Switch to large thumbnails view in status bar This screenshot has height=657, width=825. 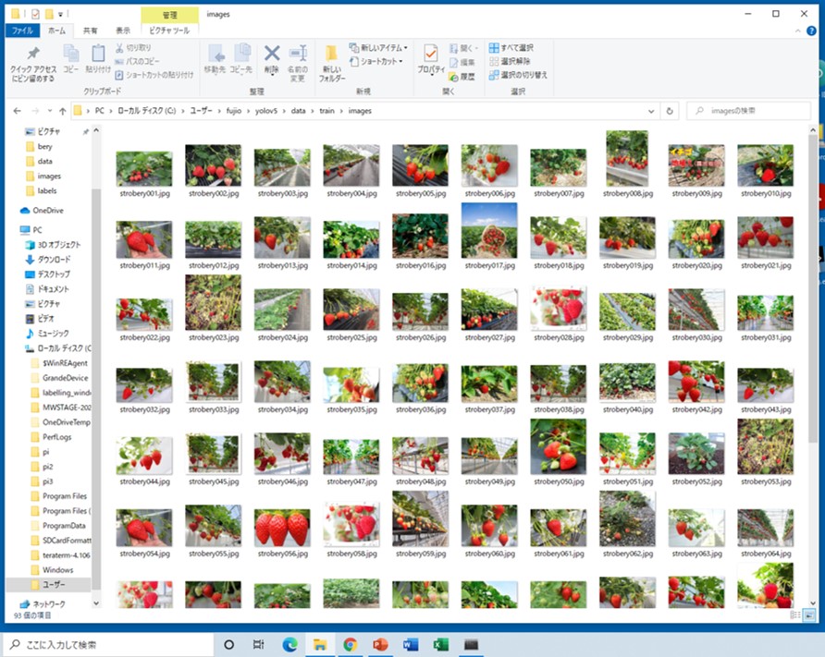click(810, 615)
